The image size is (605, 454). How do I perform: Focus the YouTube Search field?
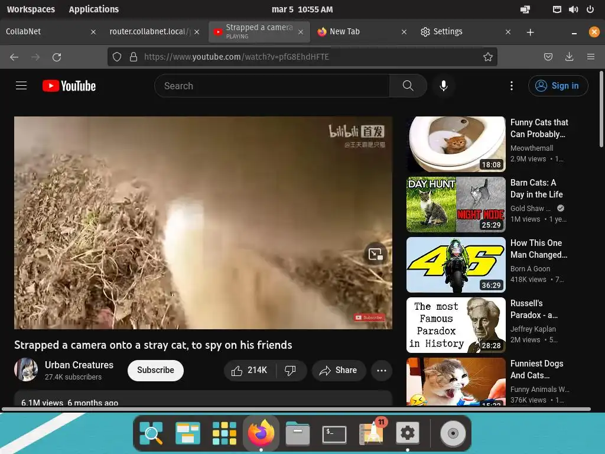tap(272, 86)
